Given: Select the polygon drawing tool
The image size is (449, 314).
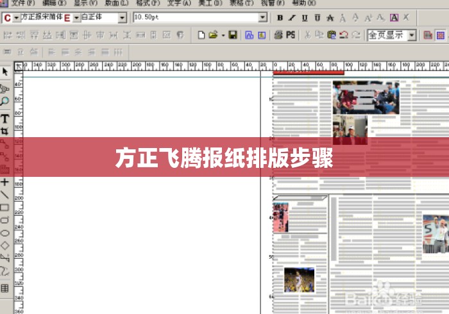Looking at the screenshot, I should tap(4, 258).
